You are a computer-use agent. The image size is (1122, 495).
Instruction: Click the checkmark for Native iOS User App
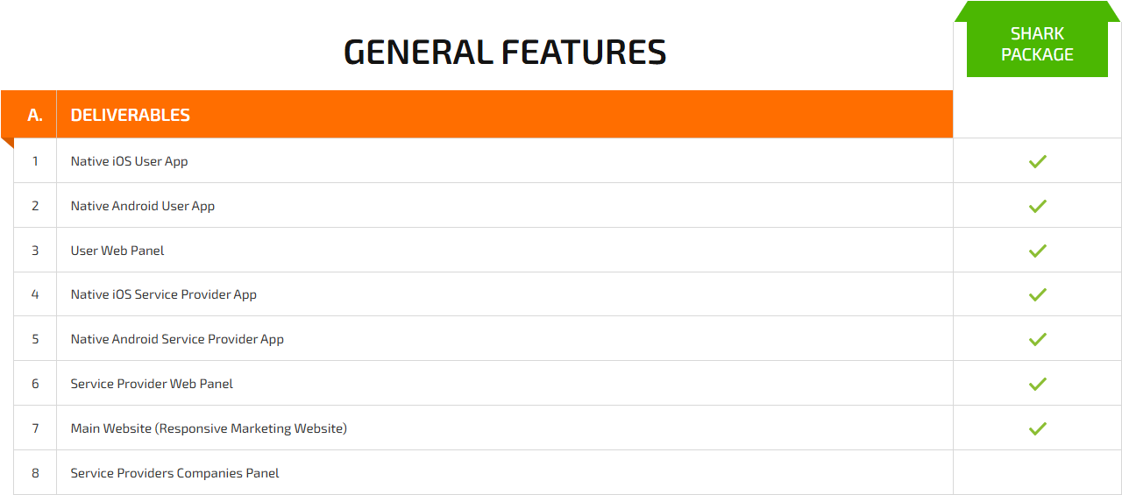1038,161
